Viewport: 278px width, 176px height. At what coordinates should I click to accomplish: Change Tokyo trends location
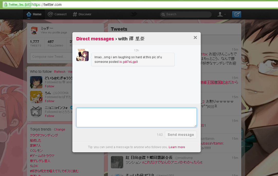click(x=59, y=130)
